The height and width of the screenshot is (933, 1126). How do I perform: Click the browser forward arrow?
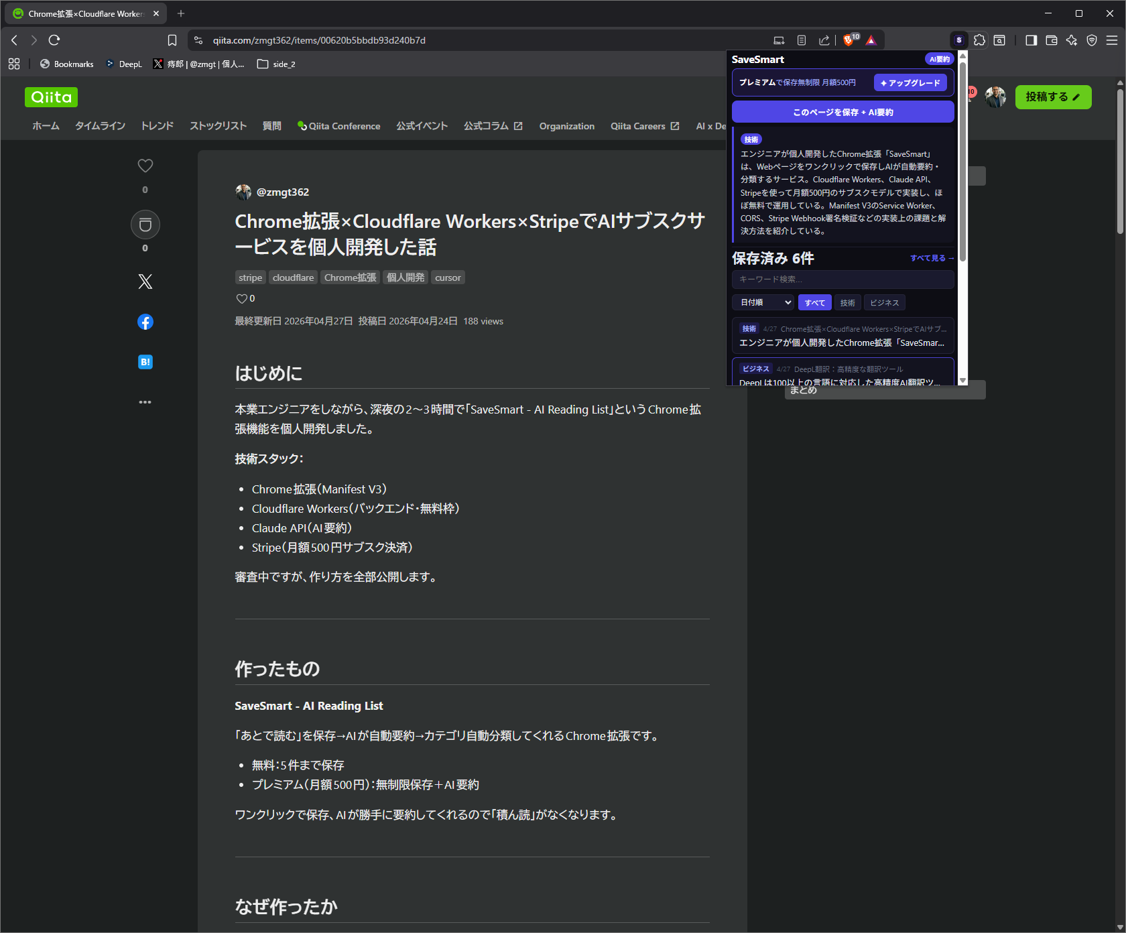(x=34, y=40)
